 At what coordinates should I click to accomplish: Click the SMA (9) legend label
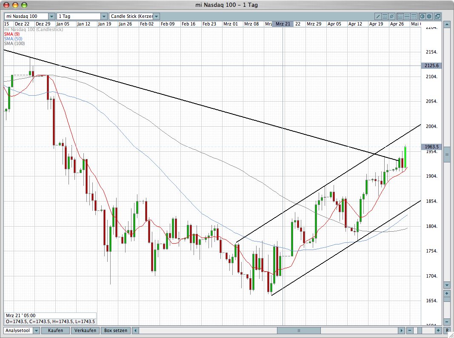pyautogui.click(x=12, y=34)
